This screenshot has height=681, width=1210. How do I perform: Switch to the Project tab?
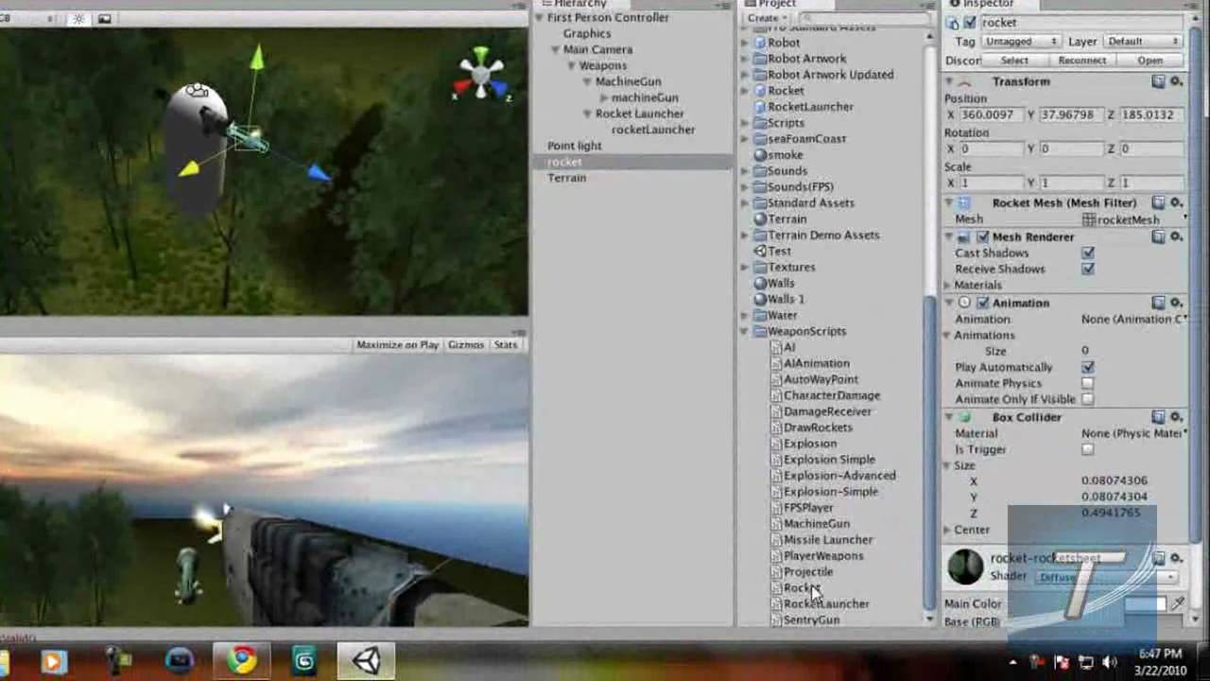(x=777, y=5)
